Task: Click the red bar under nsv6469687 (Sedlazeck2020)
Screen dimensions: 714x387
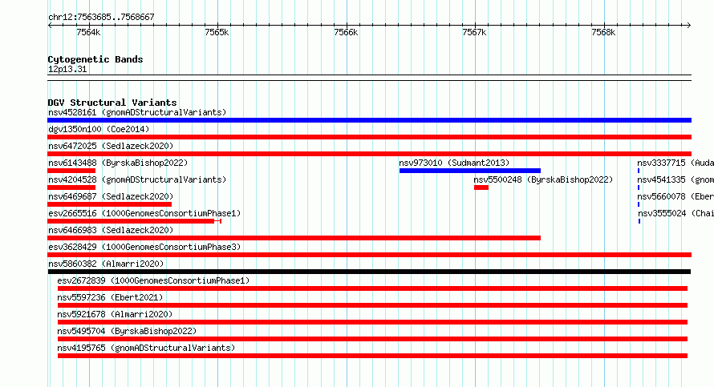Action: [109, 204]
